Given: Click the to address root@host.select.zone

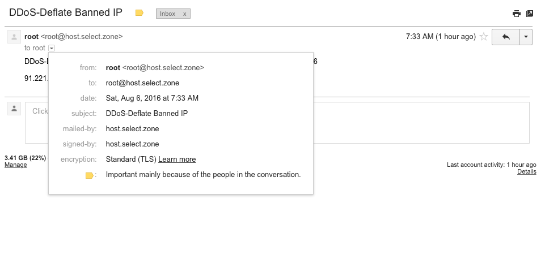Looking at the screenshot, I should tap(142, 83).
